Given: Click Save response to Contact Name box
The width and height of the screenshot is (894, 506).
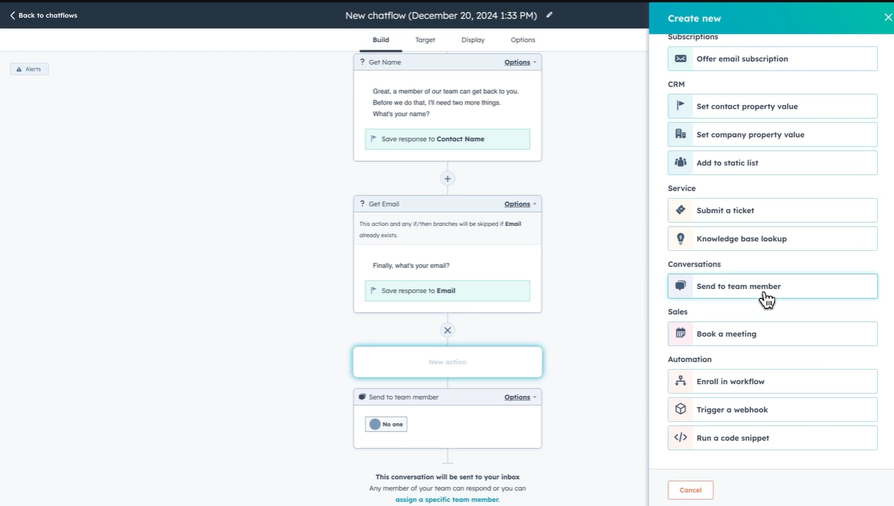Looking at the screenshot, I should [447, 139].
